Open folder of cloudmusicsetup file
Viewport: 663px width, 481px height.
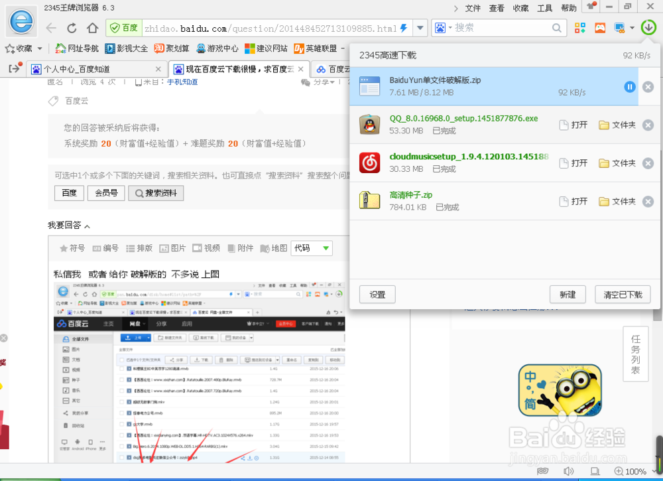617,163
